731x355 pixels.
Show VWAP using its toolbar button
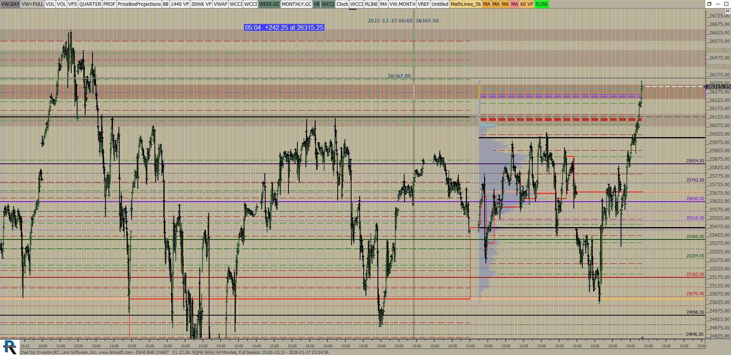(220, 4)
